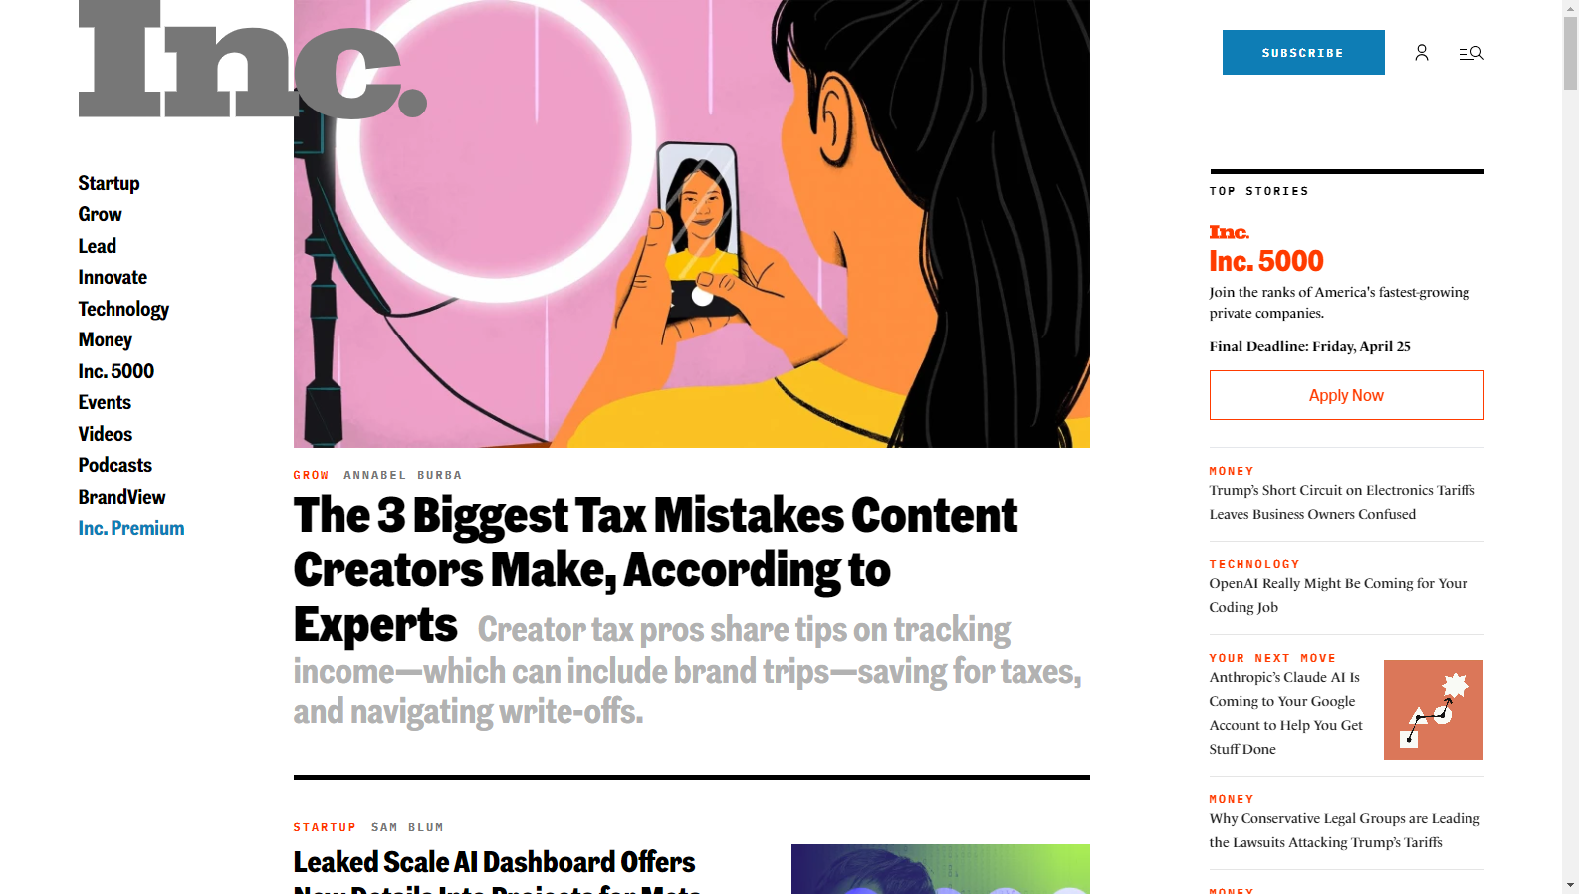
Task: Open the user account icon
Action: coord(1422,53)
